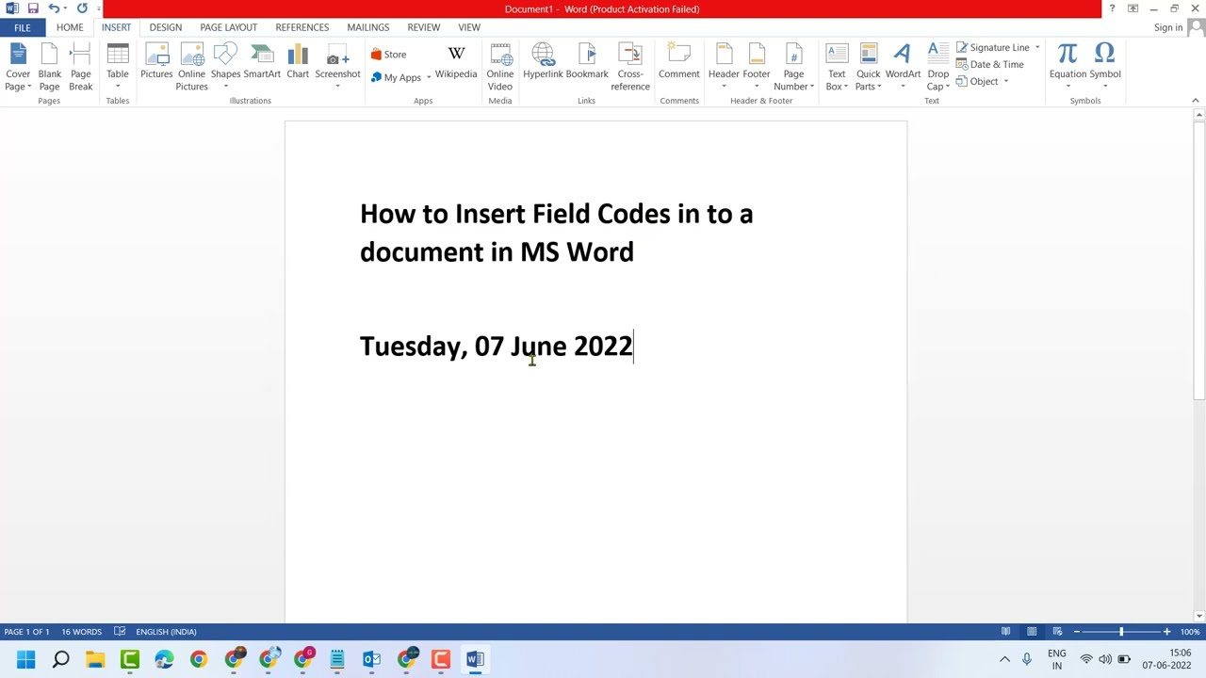Viewport: 1206px width, 678px height.
Task: Switch to Read Mode view
Action: 1005,632
